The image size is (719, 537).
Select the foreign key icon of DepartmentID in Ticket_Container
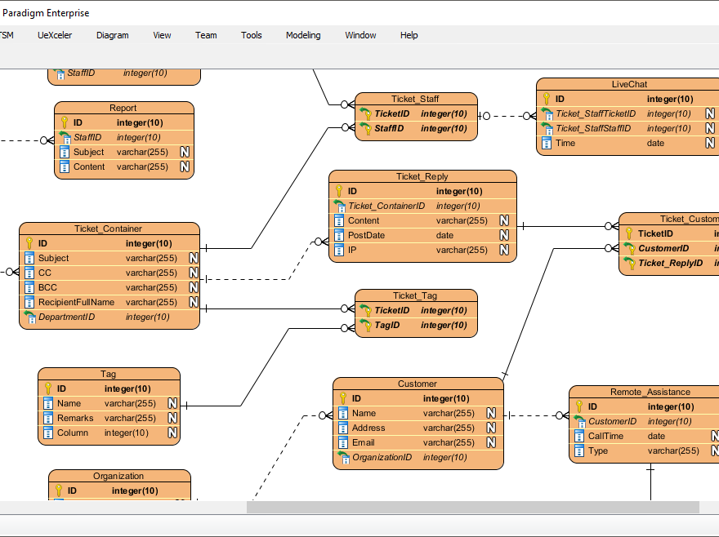point(30,317)
